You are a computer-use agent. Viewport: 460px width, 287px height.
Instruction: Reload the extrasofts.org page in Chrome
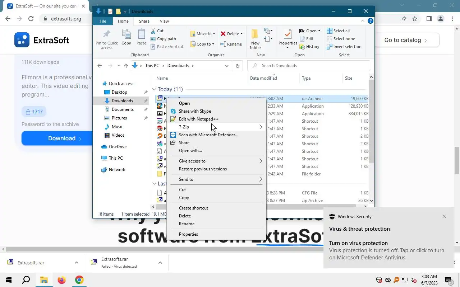pyautogui.click(x=31, y=19)
